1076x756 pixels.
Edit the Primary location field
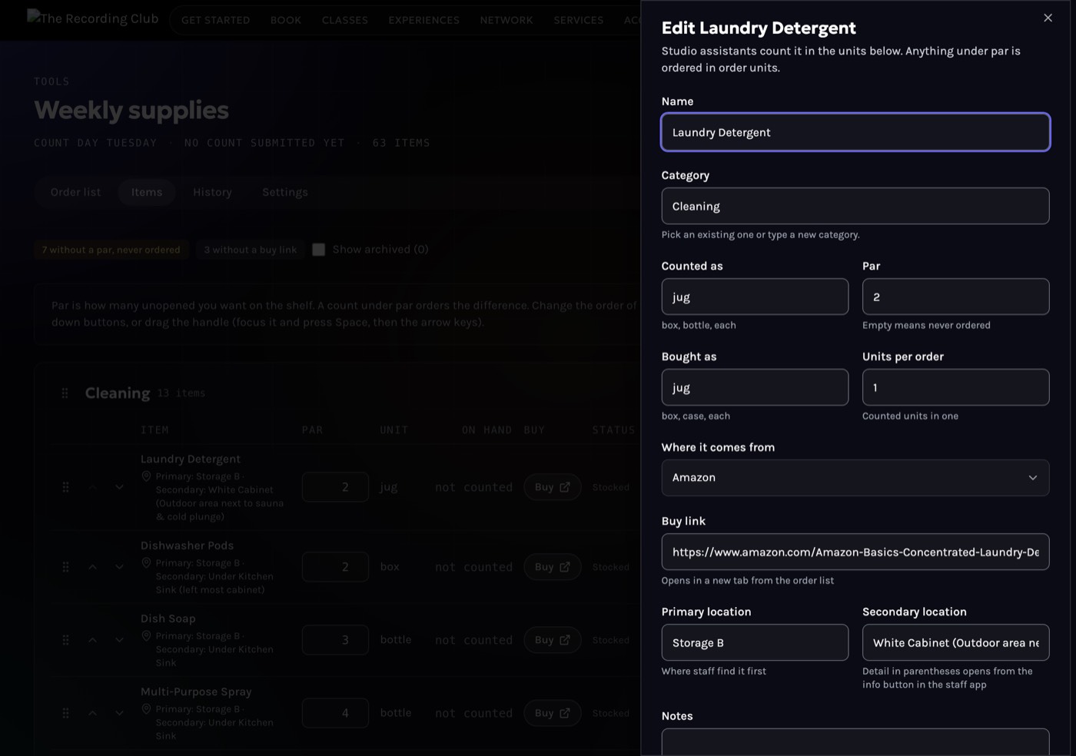[755, 642]
